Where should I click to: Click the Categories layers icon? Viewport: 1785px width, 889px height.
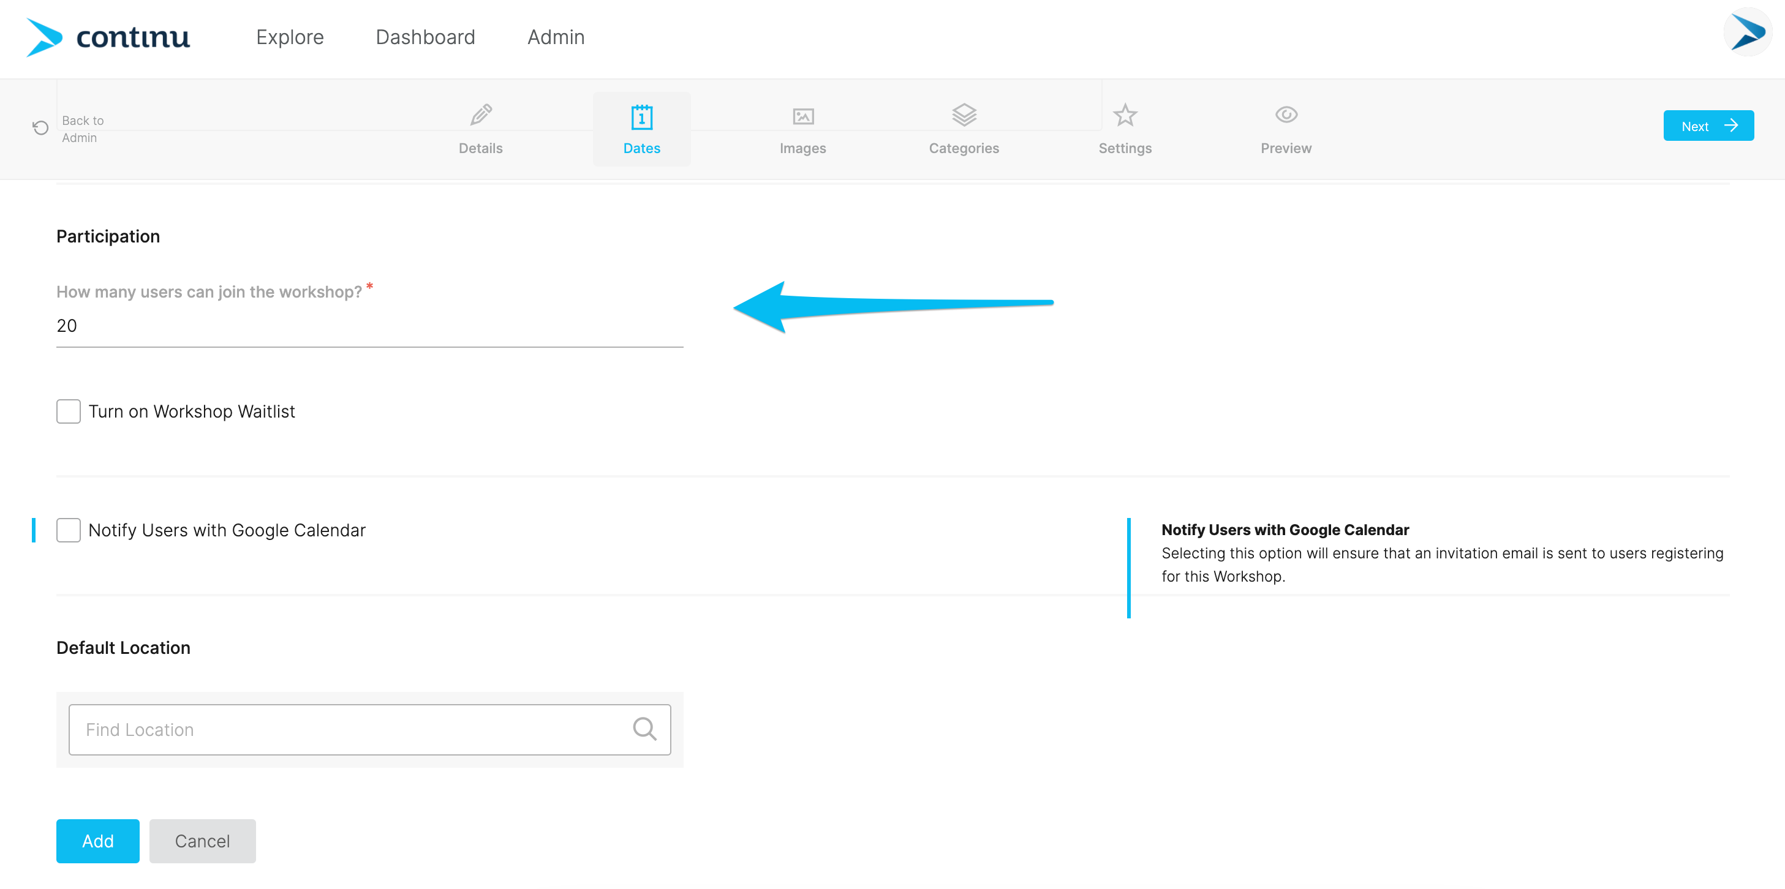pyautogui.click(x=964, y=115)
